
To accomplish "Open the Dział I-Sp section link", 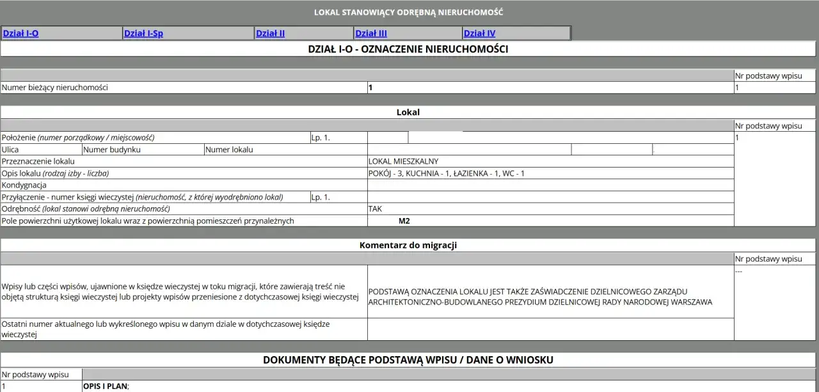I will coord(144,33).
